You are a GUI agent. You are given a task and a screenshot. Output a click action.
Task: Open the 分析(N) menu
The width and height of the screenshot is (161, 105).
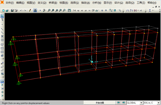(97, 3)
